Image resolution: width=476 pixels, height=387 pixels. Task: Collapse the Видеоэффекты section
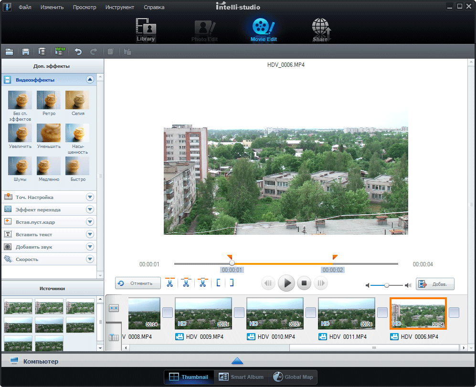(x=90, y=80)
